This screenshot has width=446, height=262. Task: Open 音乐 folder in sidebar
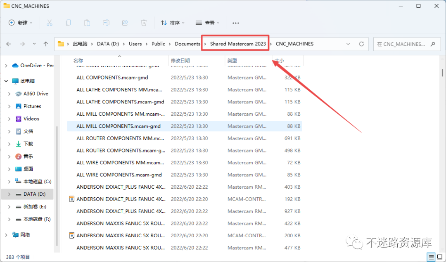click(24, 156)
